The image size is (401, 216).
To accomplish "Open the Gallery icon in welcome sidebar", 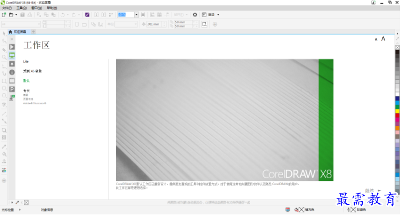I will (12, 81).
